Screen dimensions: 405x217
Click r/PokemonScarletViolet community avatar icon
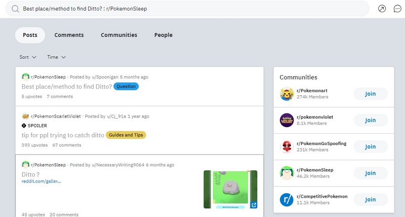click(x=26, y=116)
